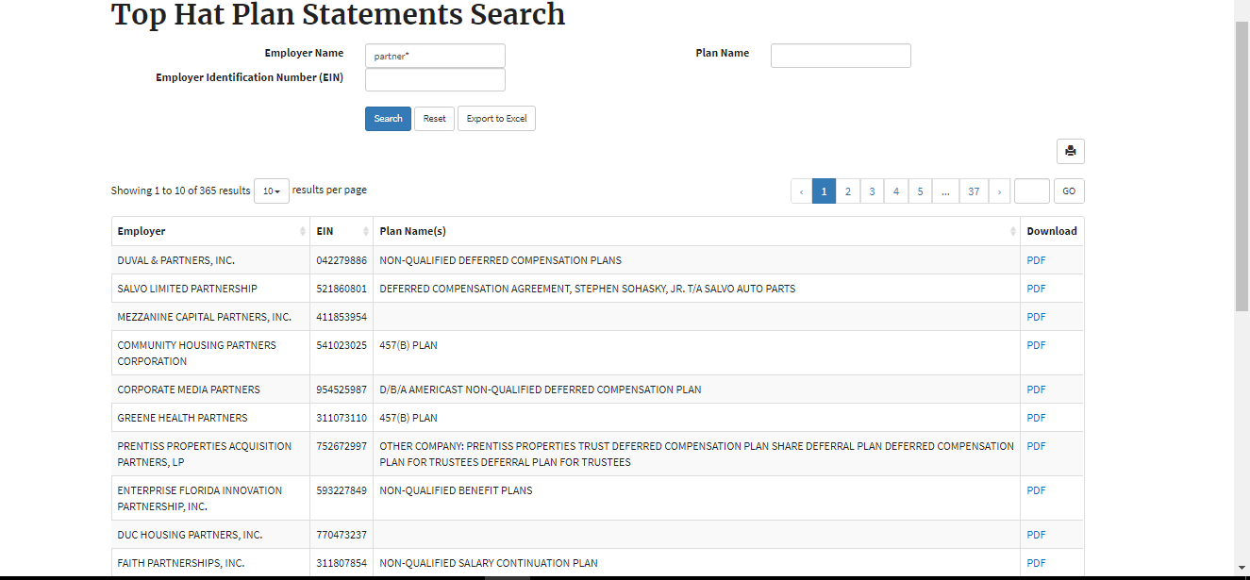1250x580 pixels.
Task: Click the Plan Name input field
Action: tap(841, 56)
